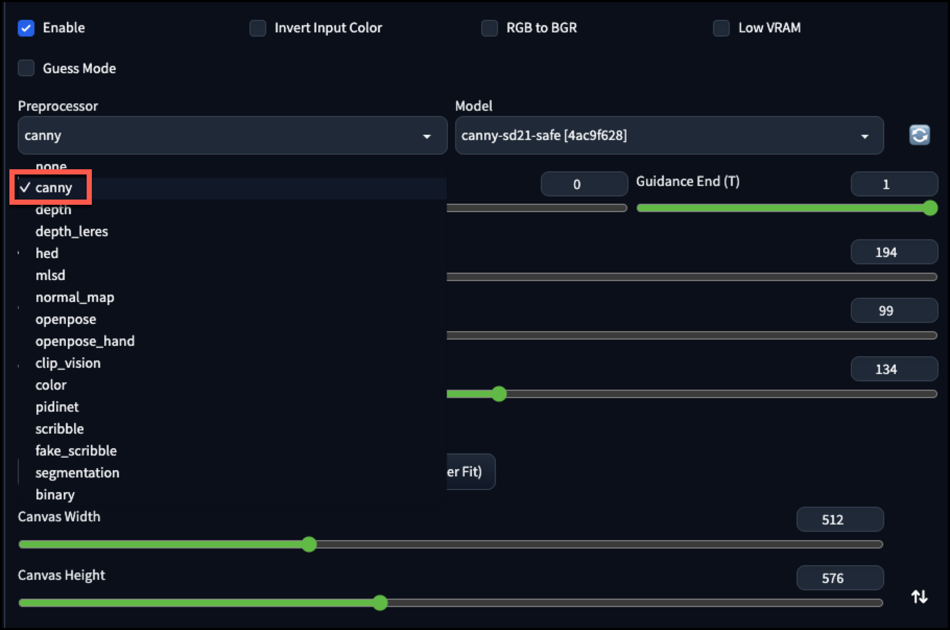This screenshot has width=950, height=630.
Task: Click the slider track below value 194
Action: click(692, 277)
